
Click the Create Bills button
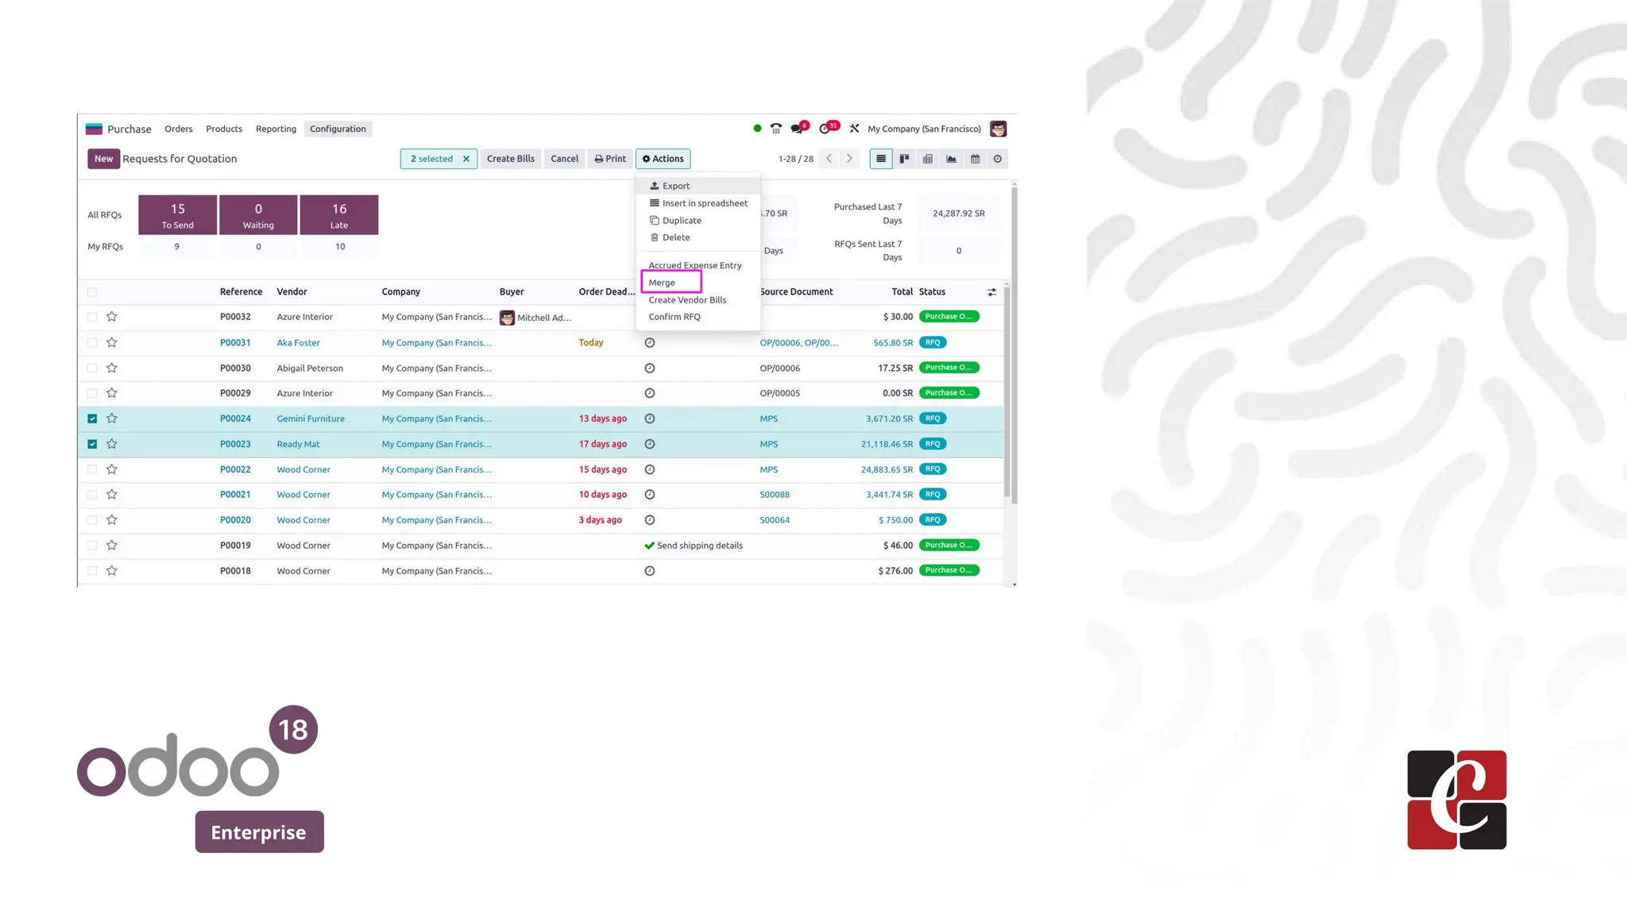click(510, 159)
